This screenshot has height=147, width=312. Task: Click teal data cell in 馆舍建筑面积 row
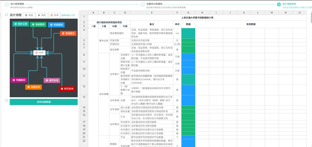[188, 33]
